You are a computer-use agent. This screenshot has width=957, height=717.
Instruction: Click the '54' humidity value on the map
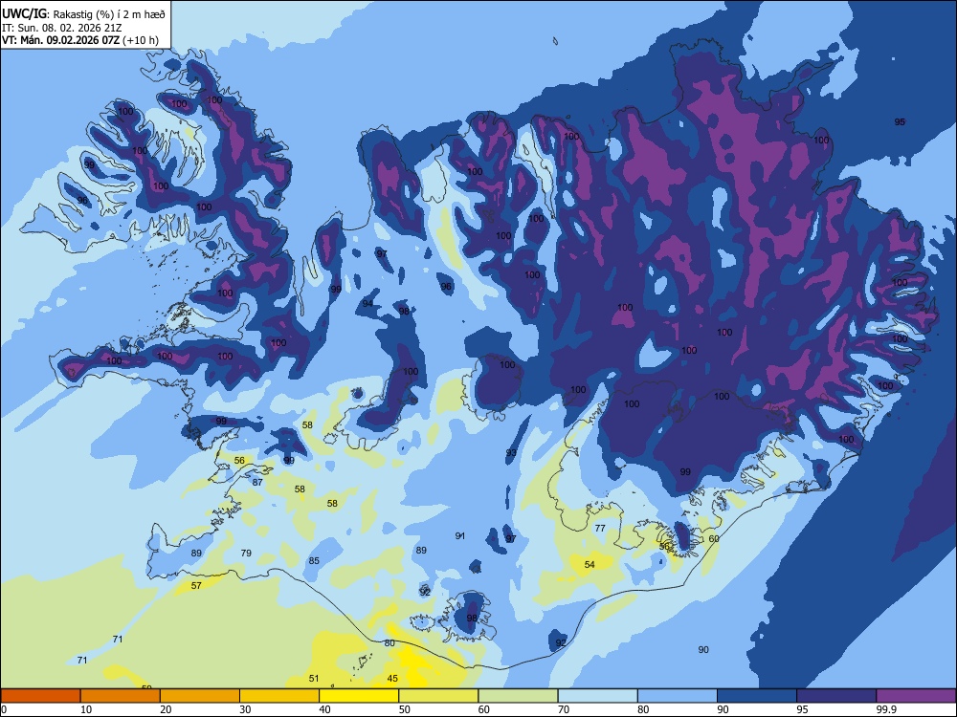(x=590, y=565)
